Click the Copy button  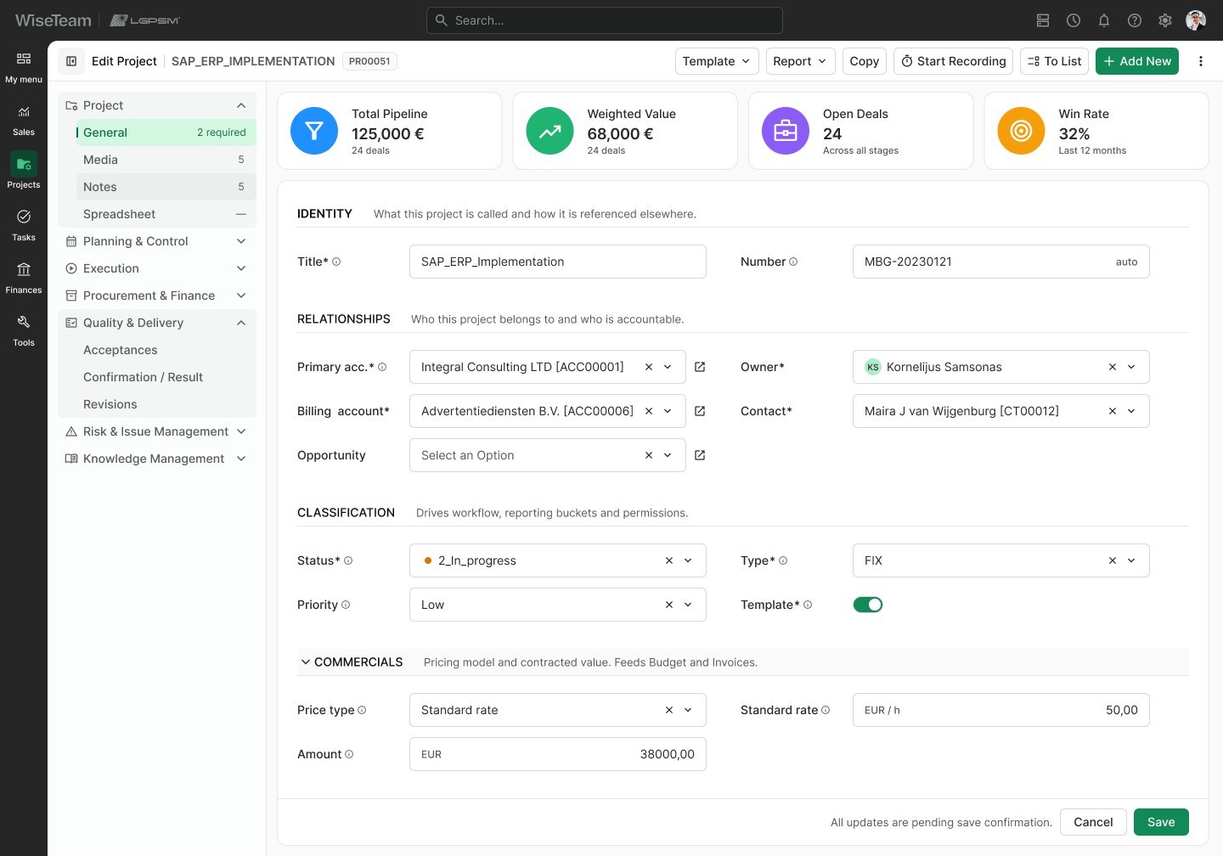click(865, 61)
